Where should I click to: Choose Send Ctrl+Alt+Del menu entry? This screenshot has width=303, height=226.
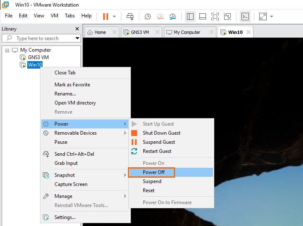pyautogui.click(x=85, y=154)
